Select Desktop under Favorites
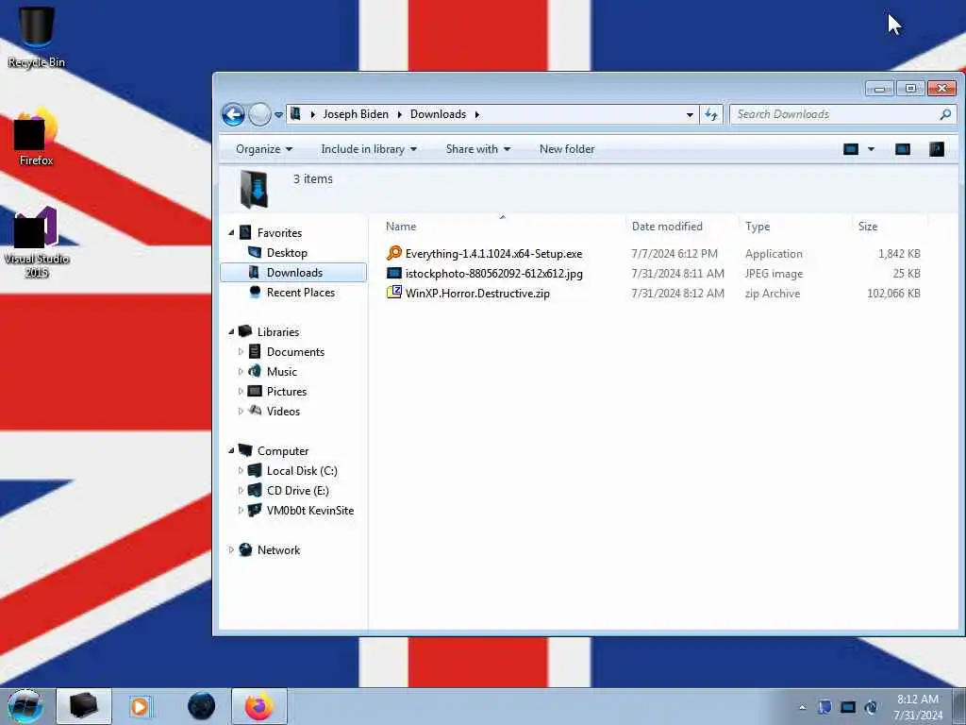This screenshot has width=966, height=725. coord(287,253)
